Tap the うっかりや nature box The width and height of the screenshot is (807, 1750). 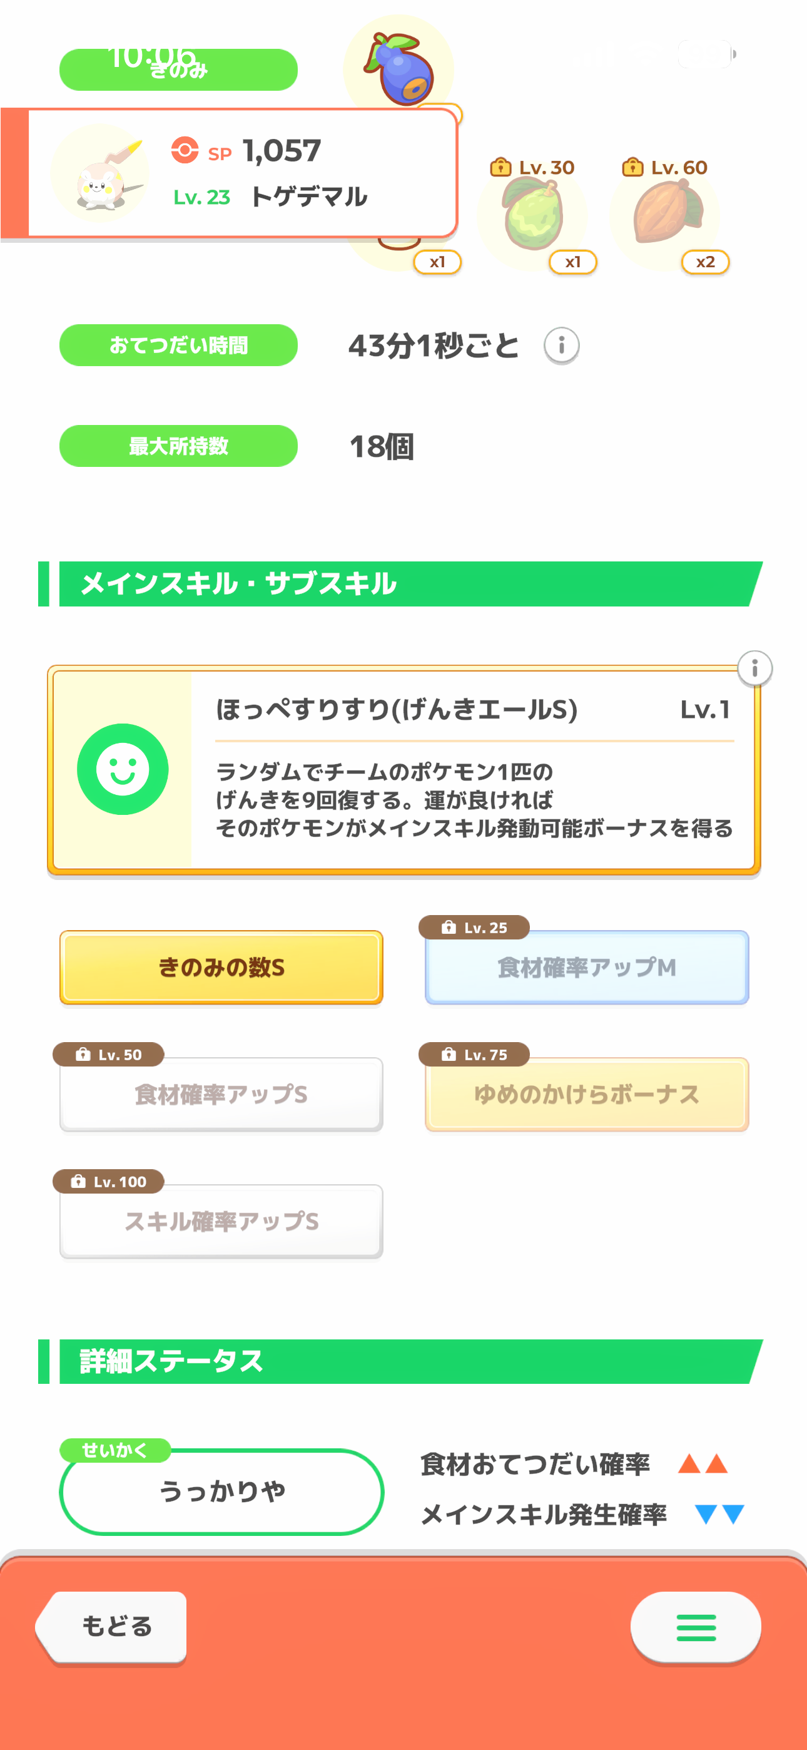(221, 1492)
